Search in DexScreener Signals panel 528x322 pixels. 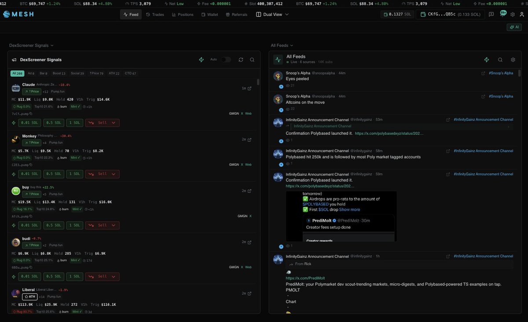click(252, 60)
